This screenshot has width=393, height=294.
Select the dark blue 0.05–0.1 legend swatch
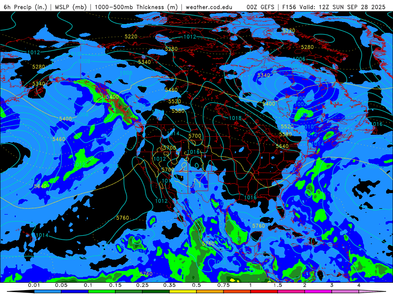(75, 292)
